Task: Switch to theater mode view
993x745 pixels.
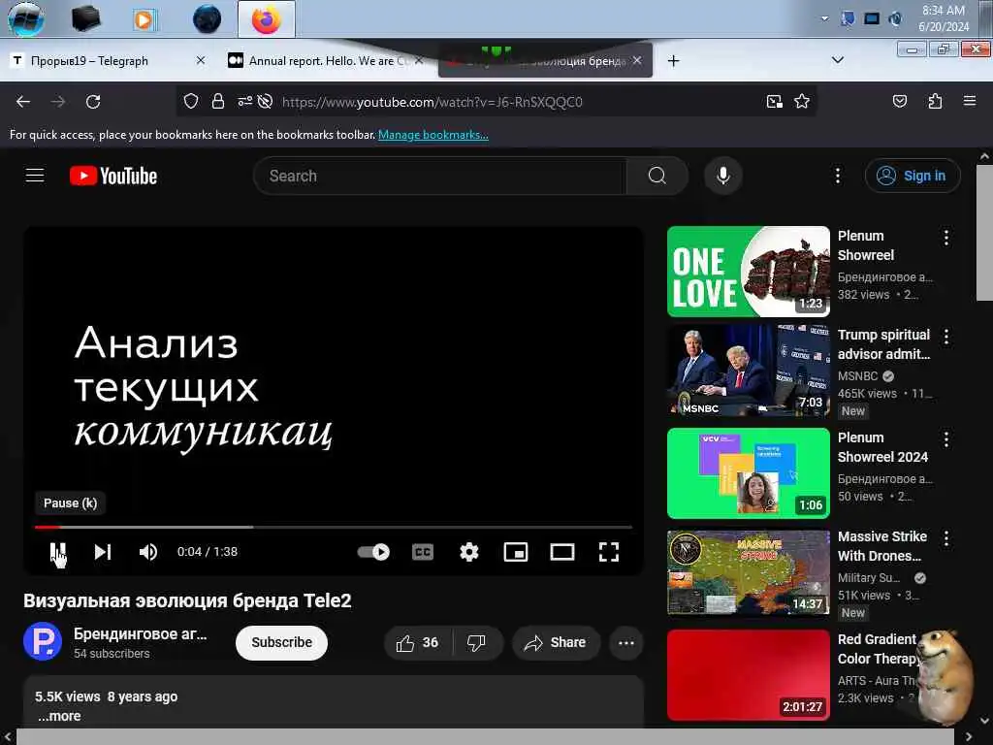Action: pyautogui.click(x=562, y=552)
